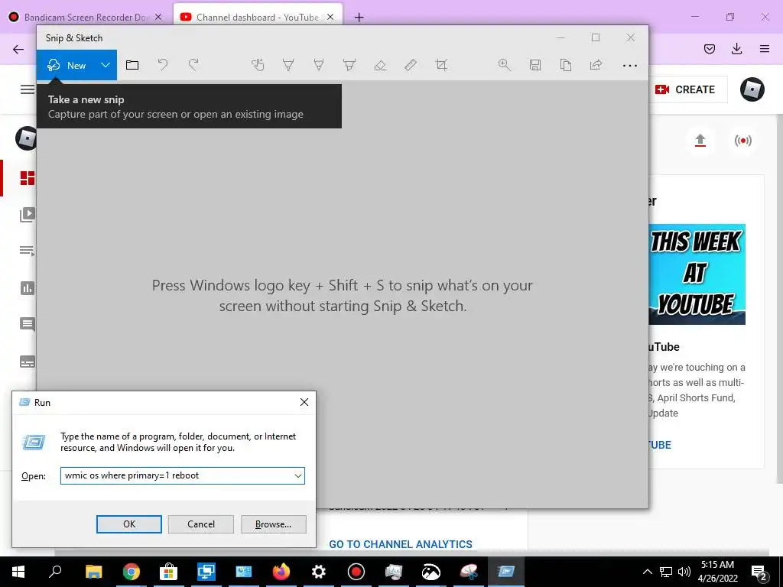Open Windows taskbar search
Viewport: 783px width, 587px height.
(x=55, y=572)
